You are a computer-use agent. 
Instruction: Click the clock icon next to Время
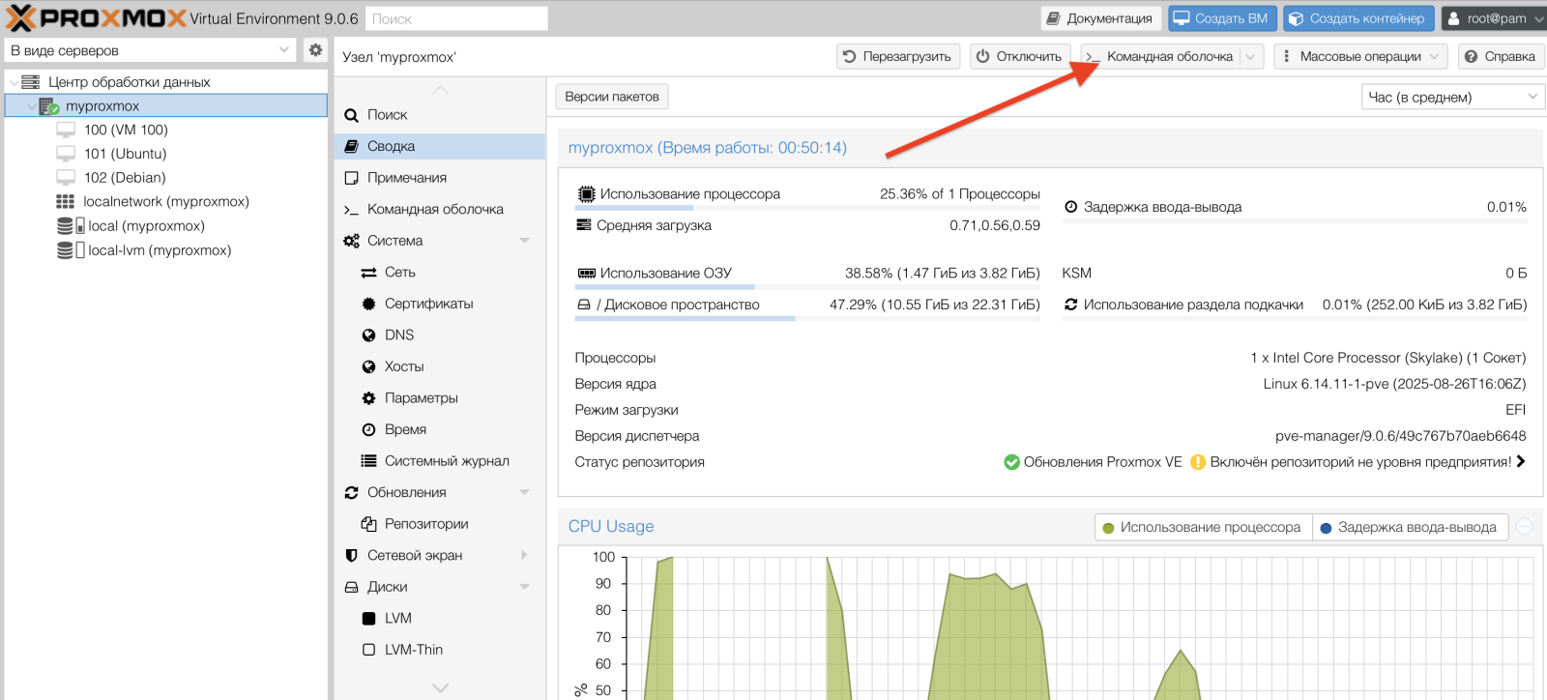(x=368, y=430)
